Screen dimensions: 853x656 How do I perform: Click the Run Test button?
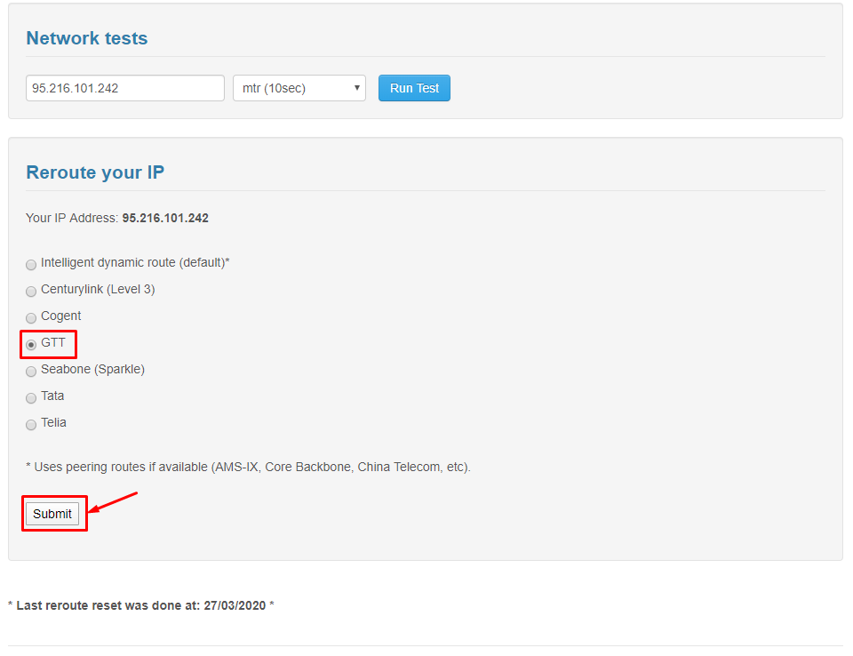tap(414, 88)
